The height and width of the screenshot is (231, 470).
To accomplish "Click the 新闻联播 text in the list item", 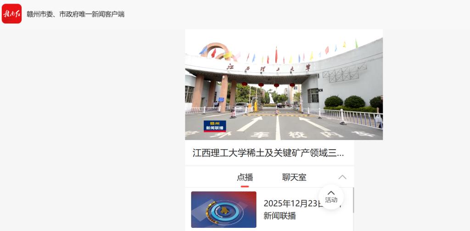I will [x=280, y=216].
